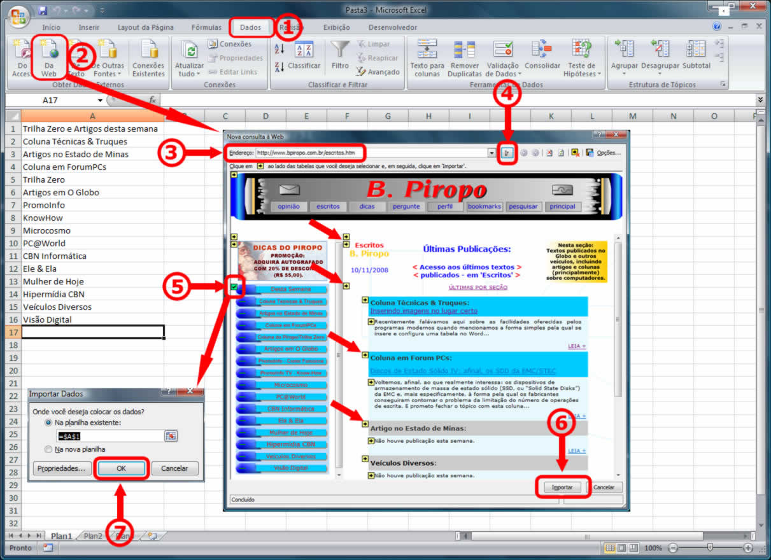Image resolution: width=771 pixels, height=560 pixels.
Task: Click the Avançado filter option
Action: click(378, 72)
